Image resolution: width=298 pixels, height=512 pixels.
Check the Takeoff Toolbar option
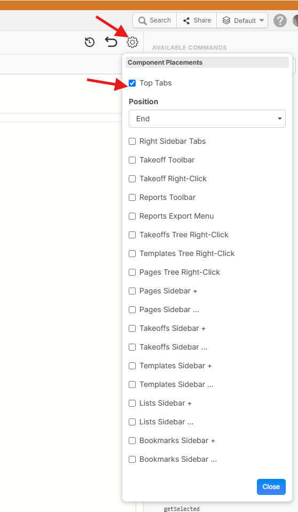132,160
